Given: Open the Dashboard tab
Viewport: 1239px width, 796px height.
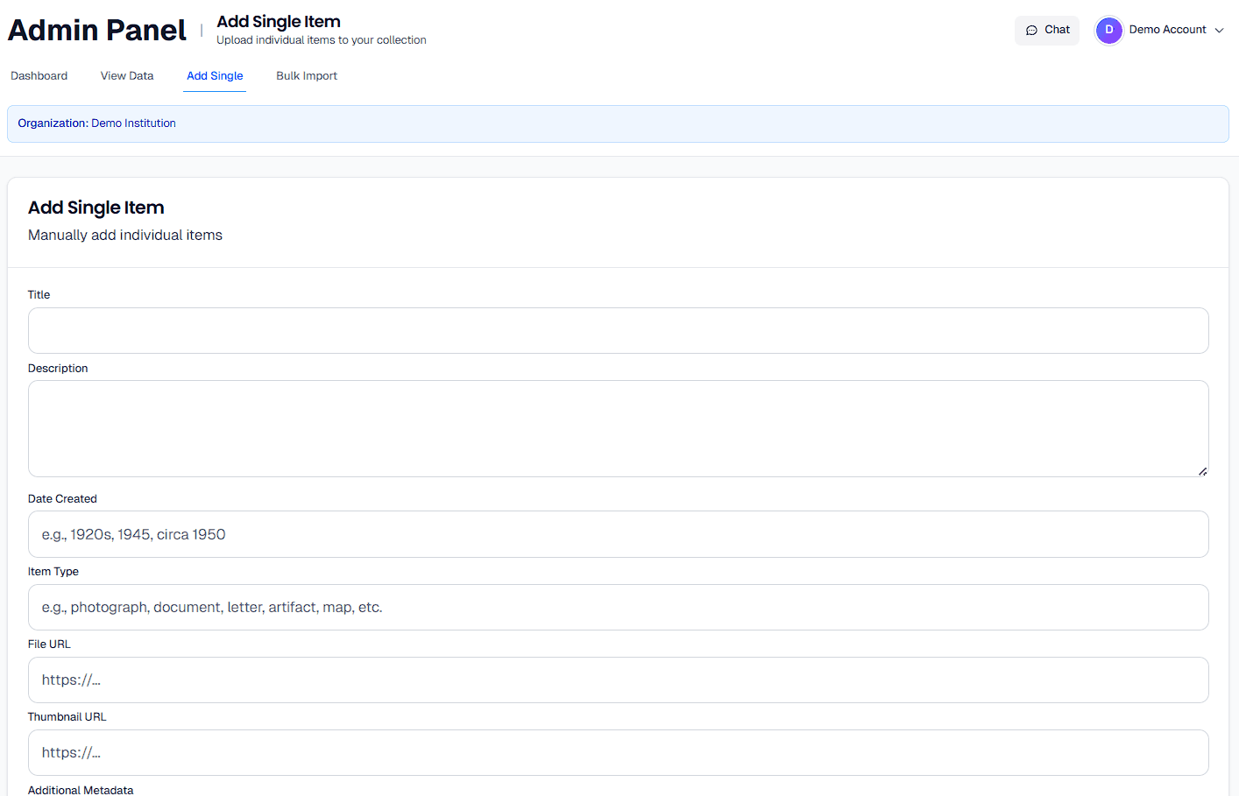Looking at the screenshot, I should [x=39, y=76].
